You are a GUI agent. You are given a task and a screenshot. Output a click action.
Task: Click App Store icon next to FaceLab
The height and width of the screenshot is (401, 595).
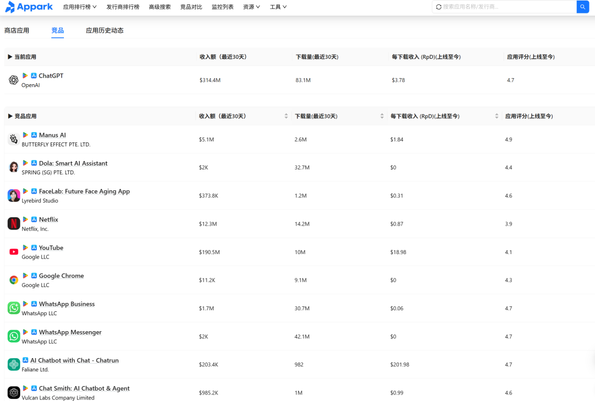click(34, 191)
